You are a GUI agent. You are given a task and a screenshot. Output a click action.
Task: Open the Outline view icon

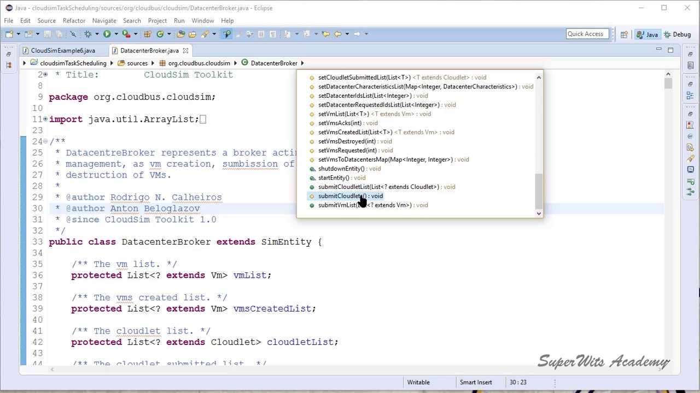point(690,95)
